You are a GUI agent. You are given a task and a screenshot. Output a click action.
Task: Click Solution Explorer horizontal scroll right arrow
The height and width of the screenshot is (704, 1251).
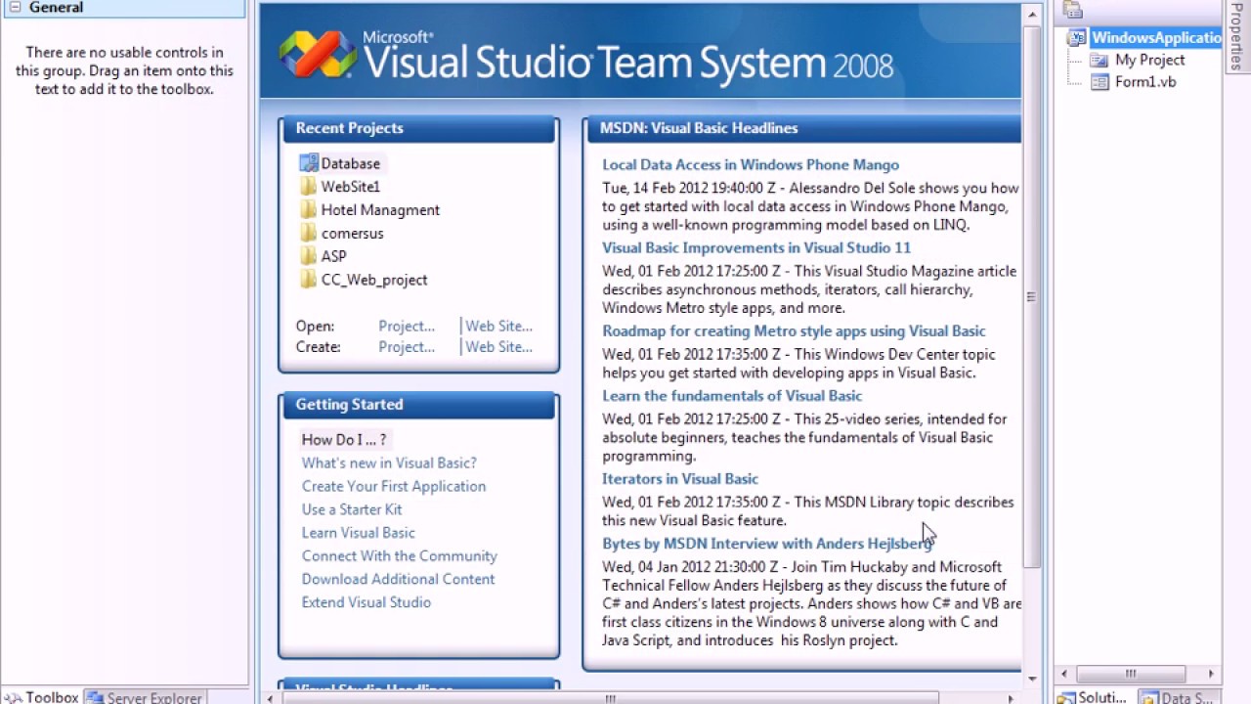1211,674
